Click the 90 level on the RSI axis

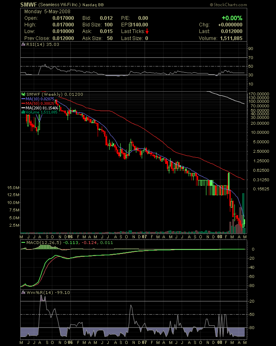pyautogui.click(x=251, y=49)
